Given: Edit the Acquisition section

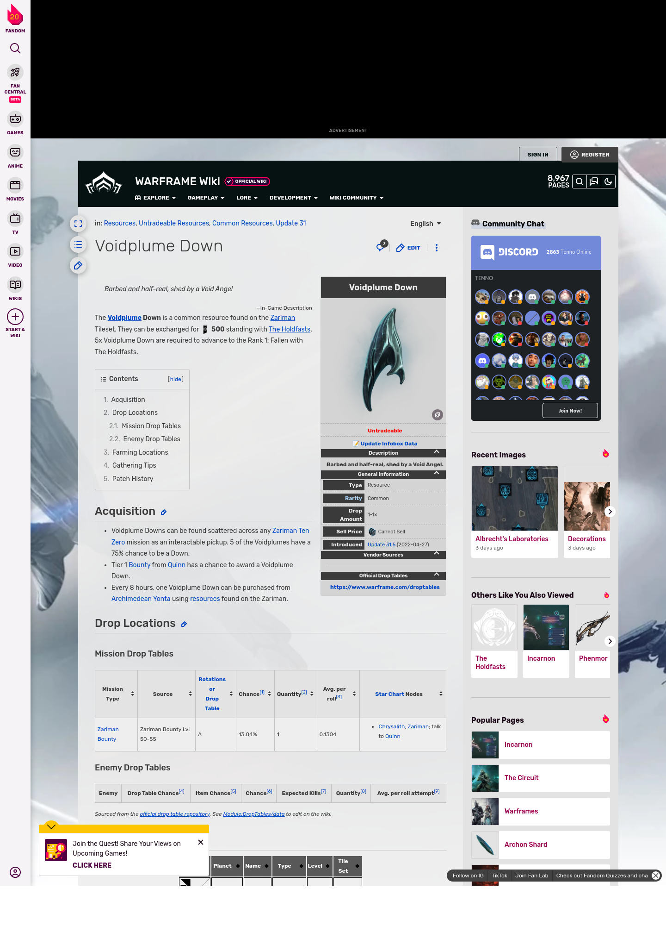Looking at the screenshot, I should 164,512.
